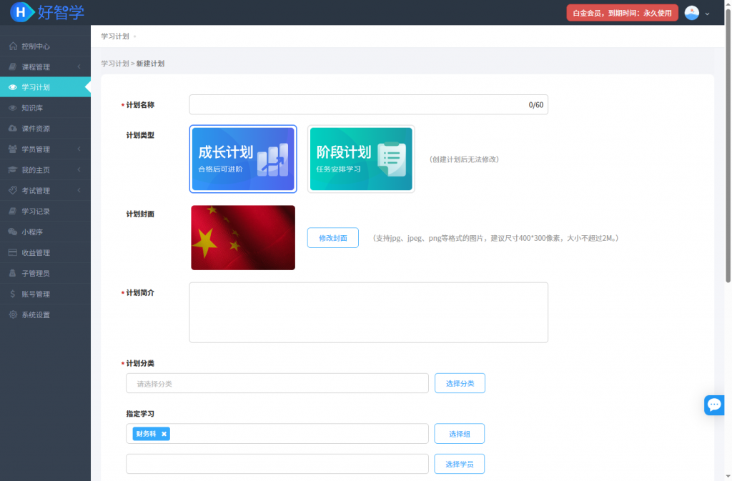Viewport: 732px width, 481px height.
Task: Remove the 财务科 tag with its x
Action: (x=164, y=434)
